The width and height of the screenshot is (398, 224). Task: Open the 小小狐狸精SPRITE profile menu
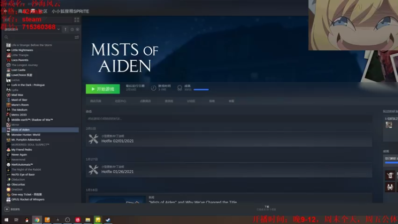[x=70, y=11]
